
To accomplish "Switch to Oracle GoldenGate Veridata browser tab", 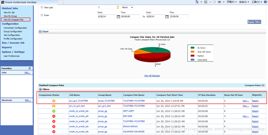I will pos(28,2).
